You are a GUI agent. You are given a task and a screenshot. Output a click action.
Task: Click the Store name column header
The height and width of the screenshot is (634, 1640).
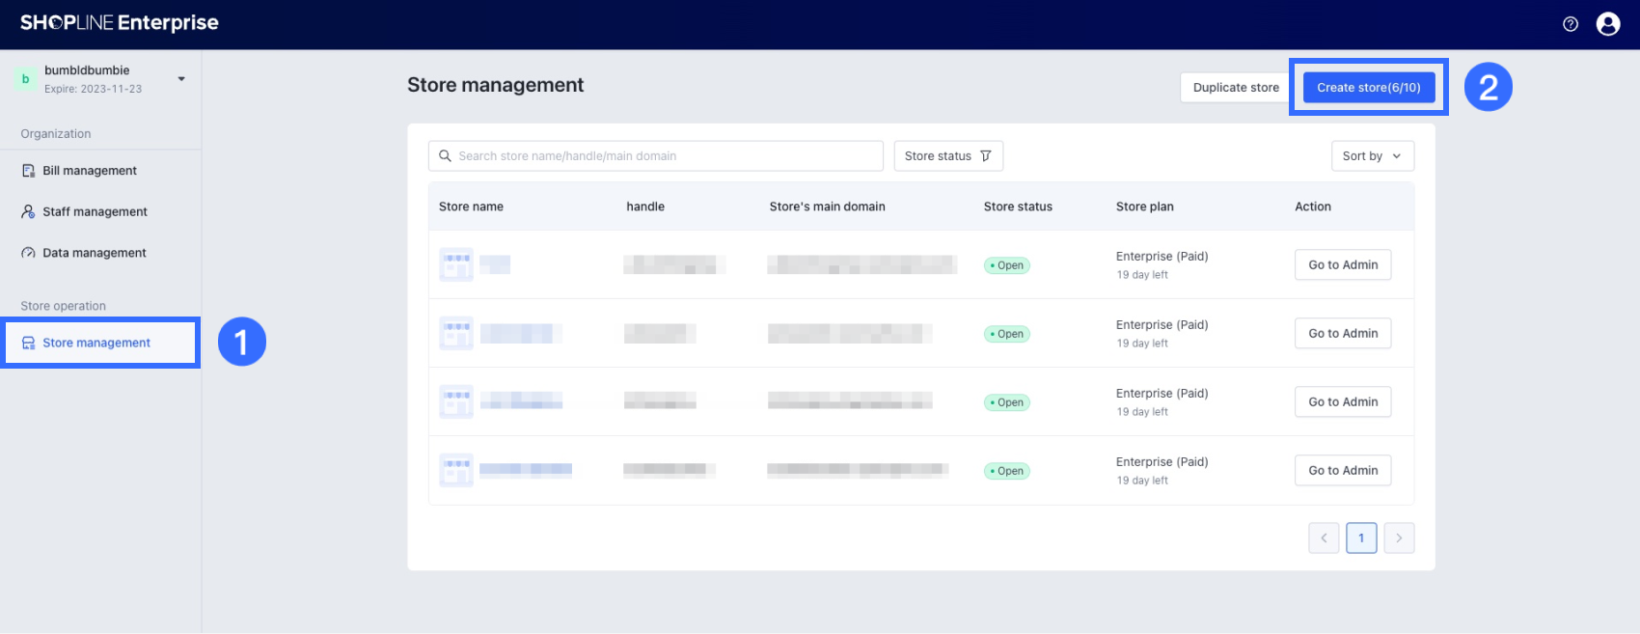(x=471, y=207)
